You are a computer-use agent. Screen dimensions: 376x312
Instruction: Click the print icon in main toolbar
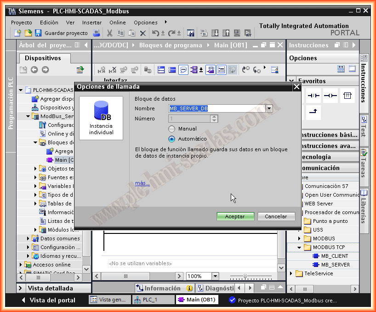point(97,33)
